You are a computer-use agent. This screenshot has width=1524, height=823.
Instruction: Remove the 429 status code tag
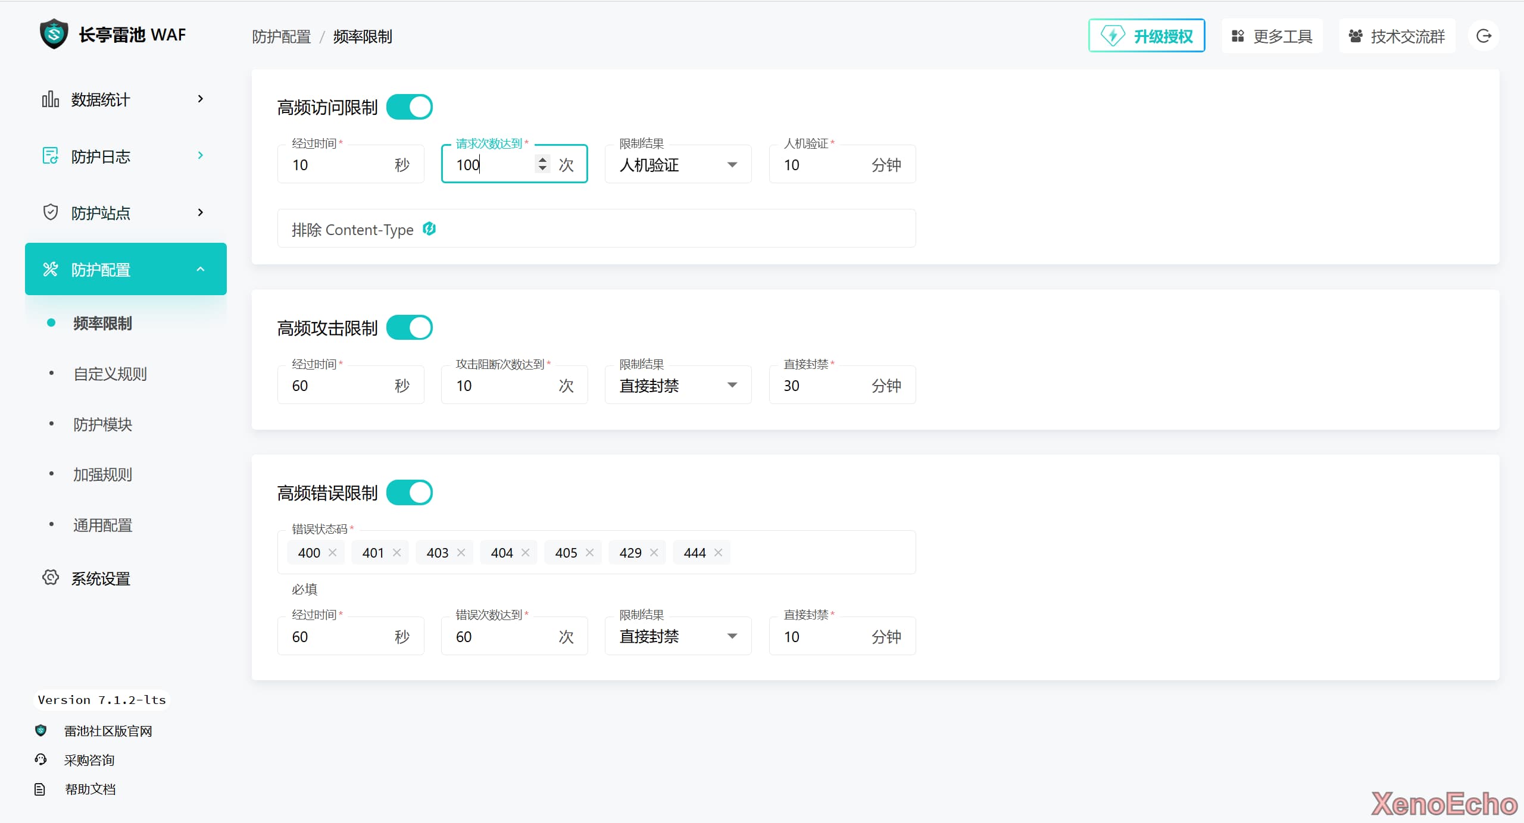654,552
